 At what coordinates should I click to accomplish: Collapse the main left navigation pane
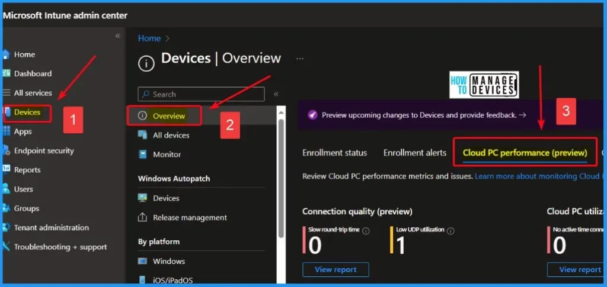[x=118, y=36]
